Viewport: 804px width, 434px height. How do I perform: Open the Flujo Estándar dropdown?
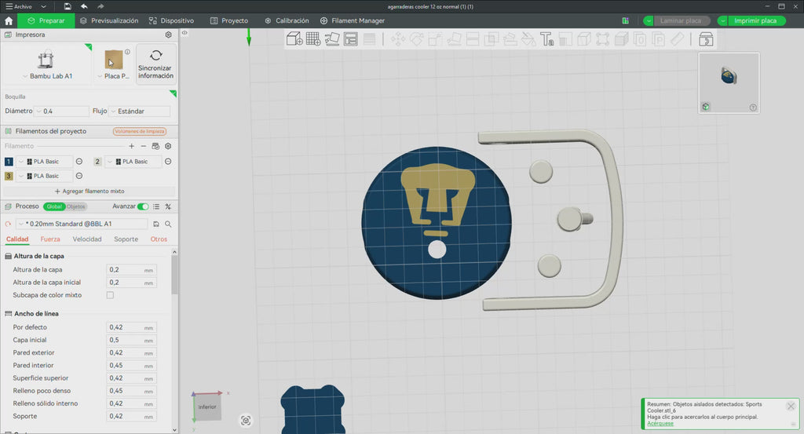tap(140, 111)
